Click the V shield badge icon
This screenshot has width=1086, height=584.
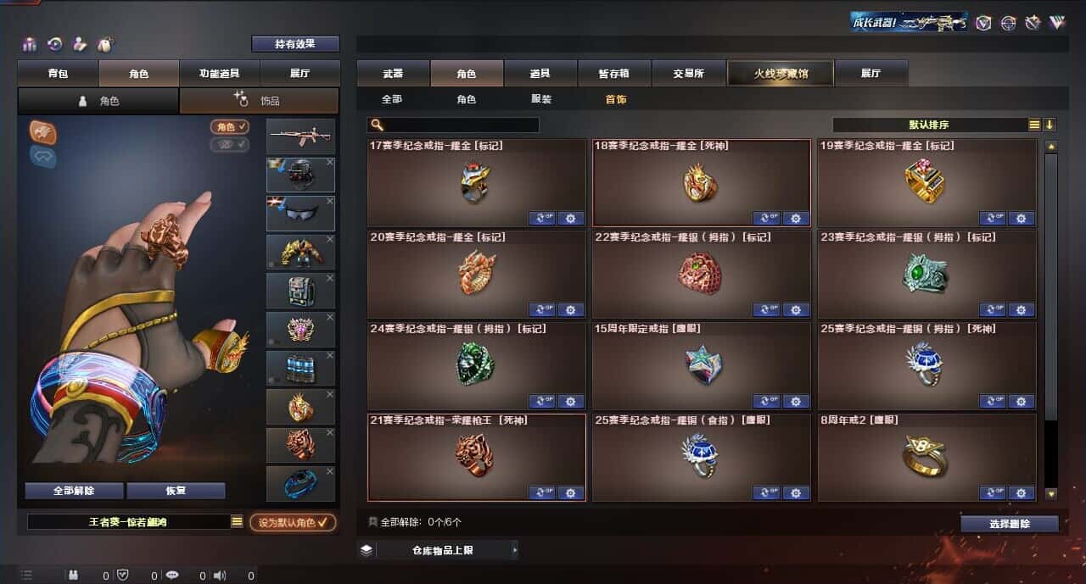point(983,23)
